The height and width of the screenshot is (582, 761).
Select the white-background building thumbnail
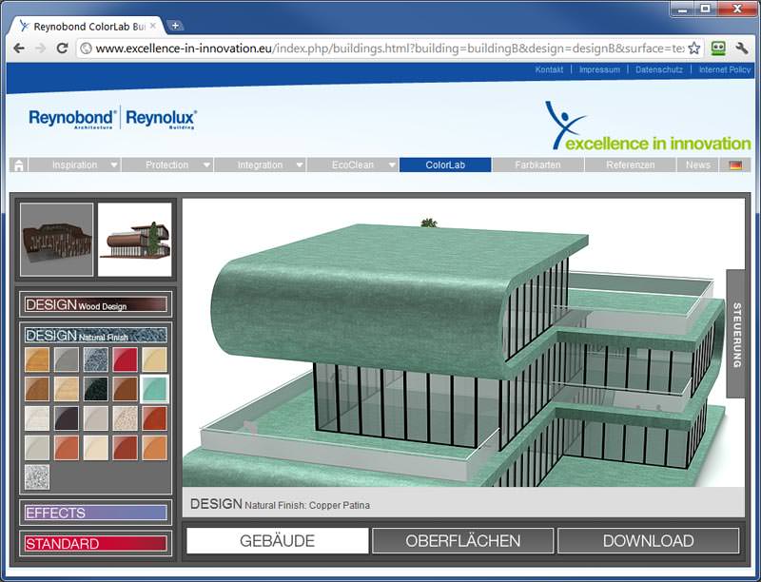tap(135, 240)
